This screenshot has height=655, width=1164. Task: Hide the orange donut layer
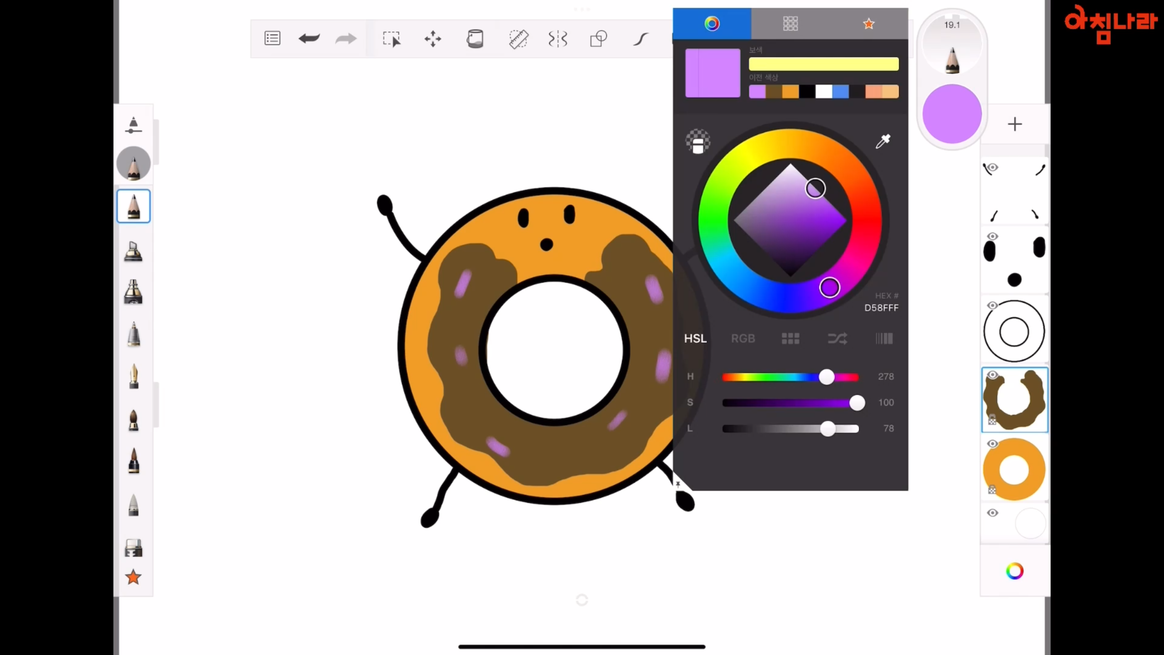tap(993, 444)
